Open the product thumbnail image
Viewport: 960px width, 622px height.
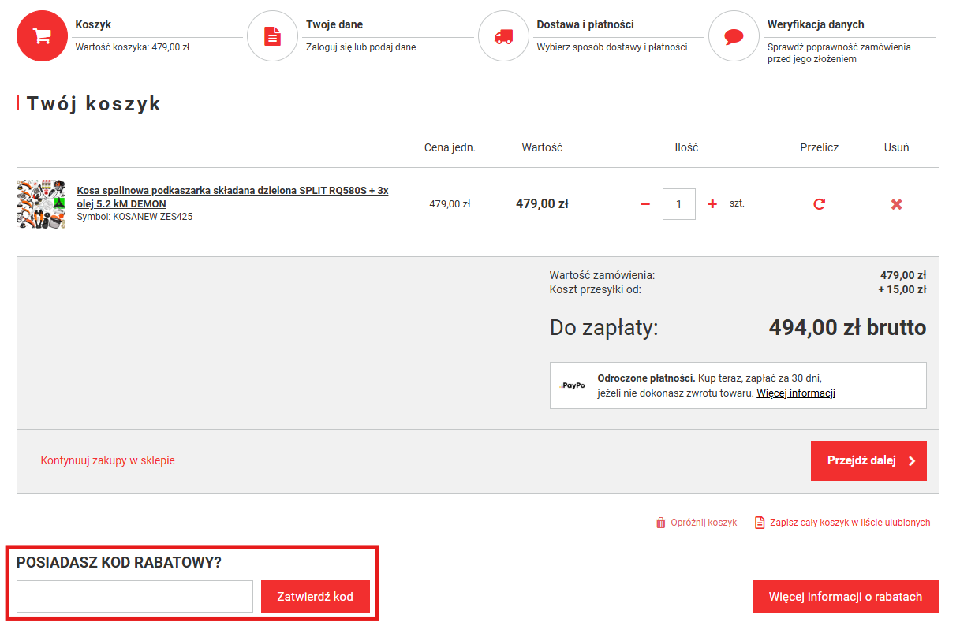coord(41,204)
